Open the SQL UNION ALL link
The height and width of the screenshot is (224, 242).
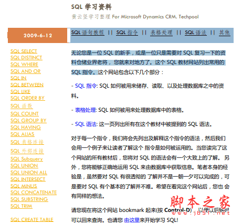click(29, 173)
